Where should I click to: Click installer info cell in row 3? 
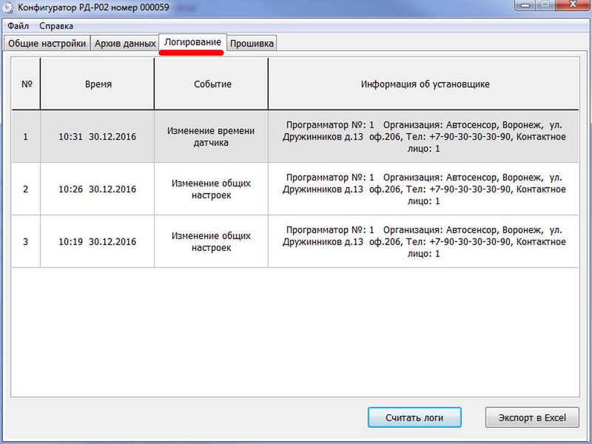pyautogui.click(x=423, y=242)
